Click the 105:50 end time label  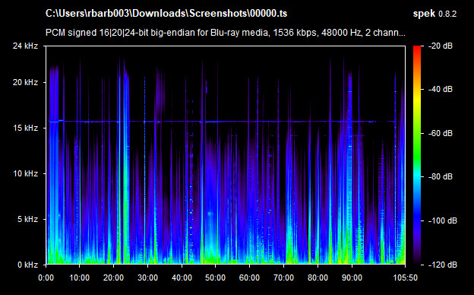(405, 278)
